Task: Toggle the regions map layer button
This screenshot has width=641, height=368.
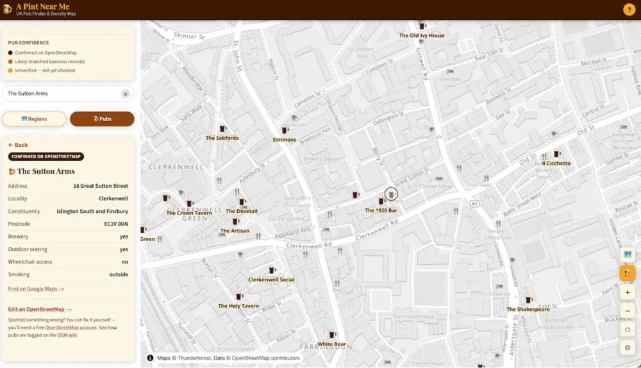Action: (x=627, y=255)
